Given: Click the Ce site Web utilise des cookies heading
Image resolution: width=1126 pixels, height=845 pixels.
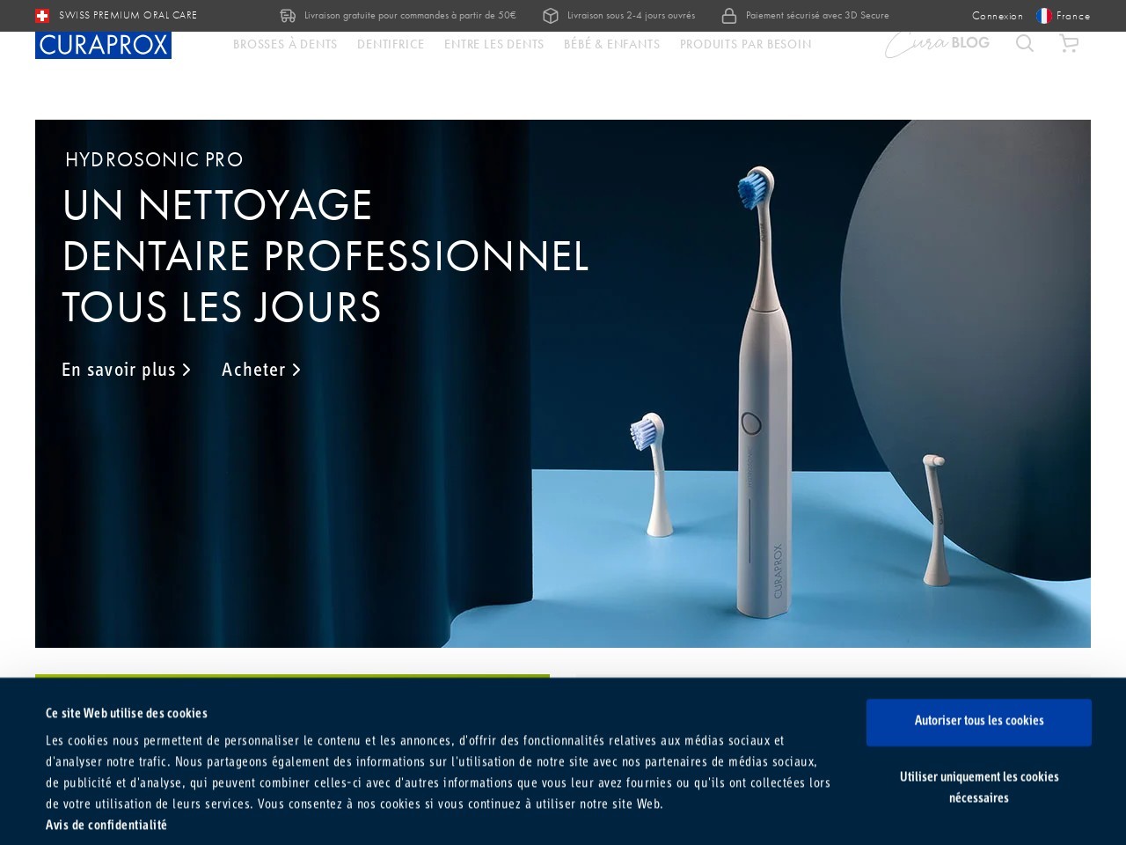Looking at the screenshot, I should 127,713.
